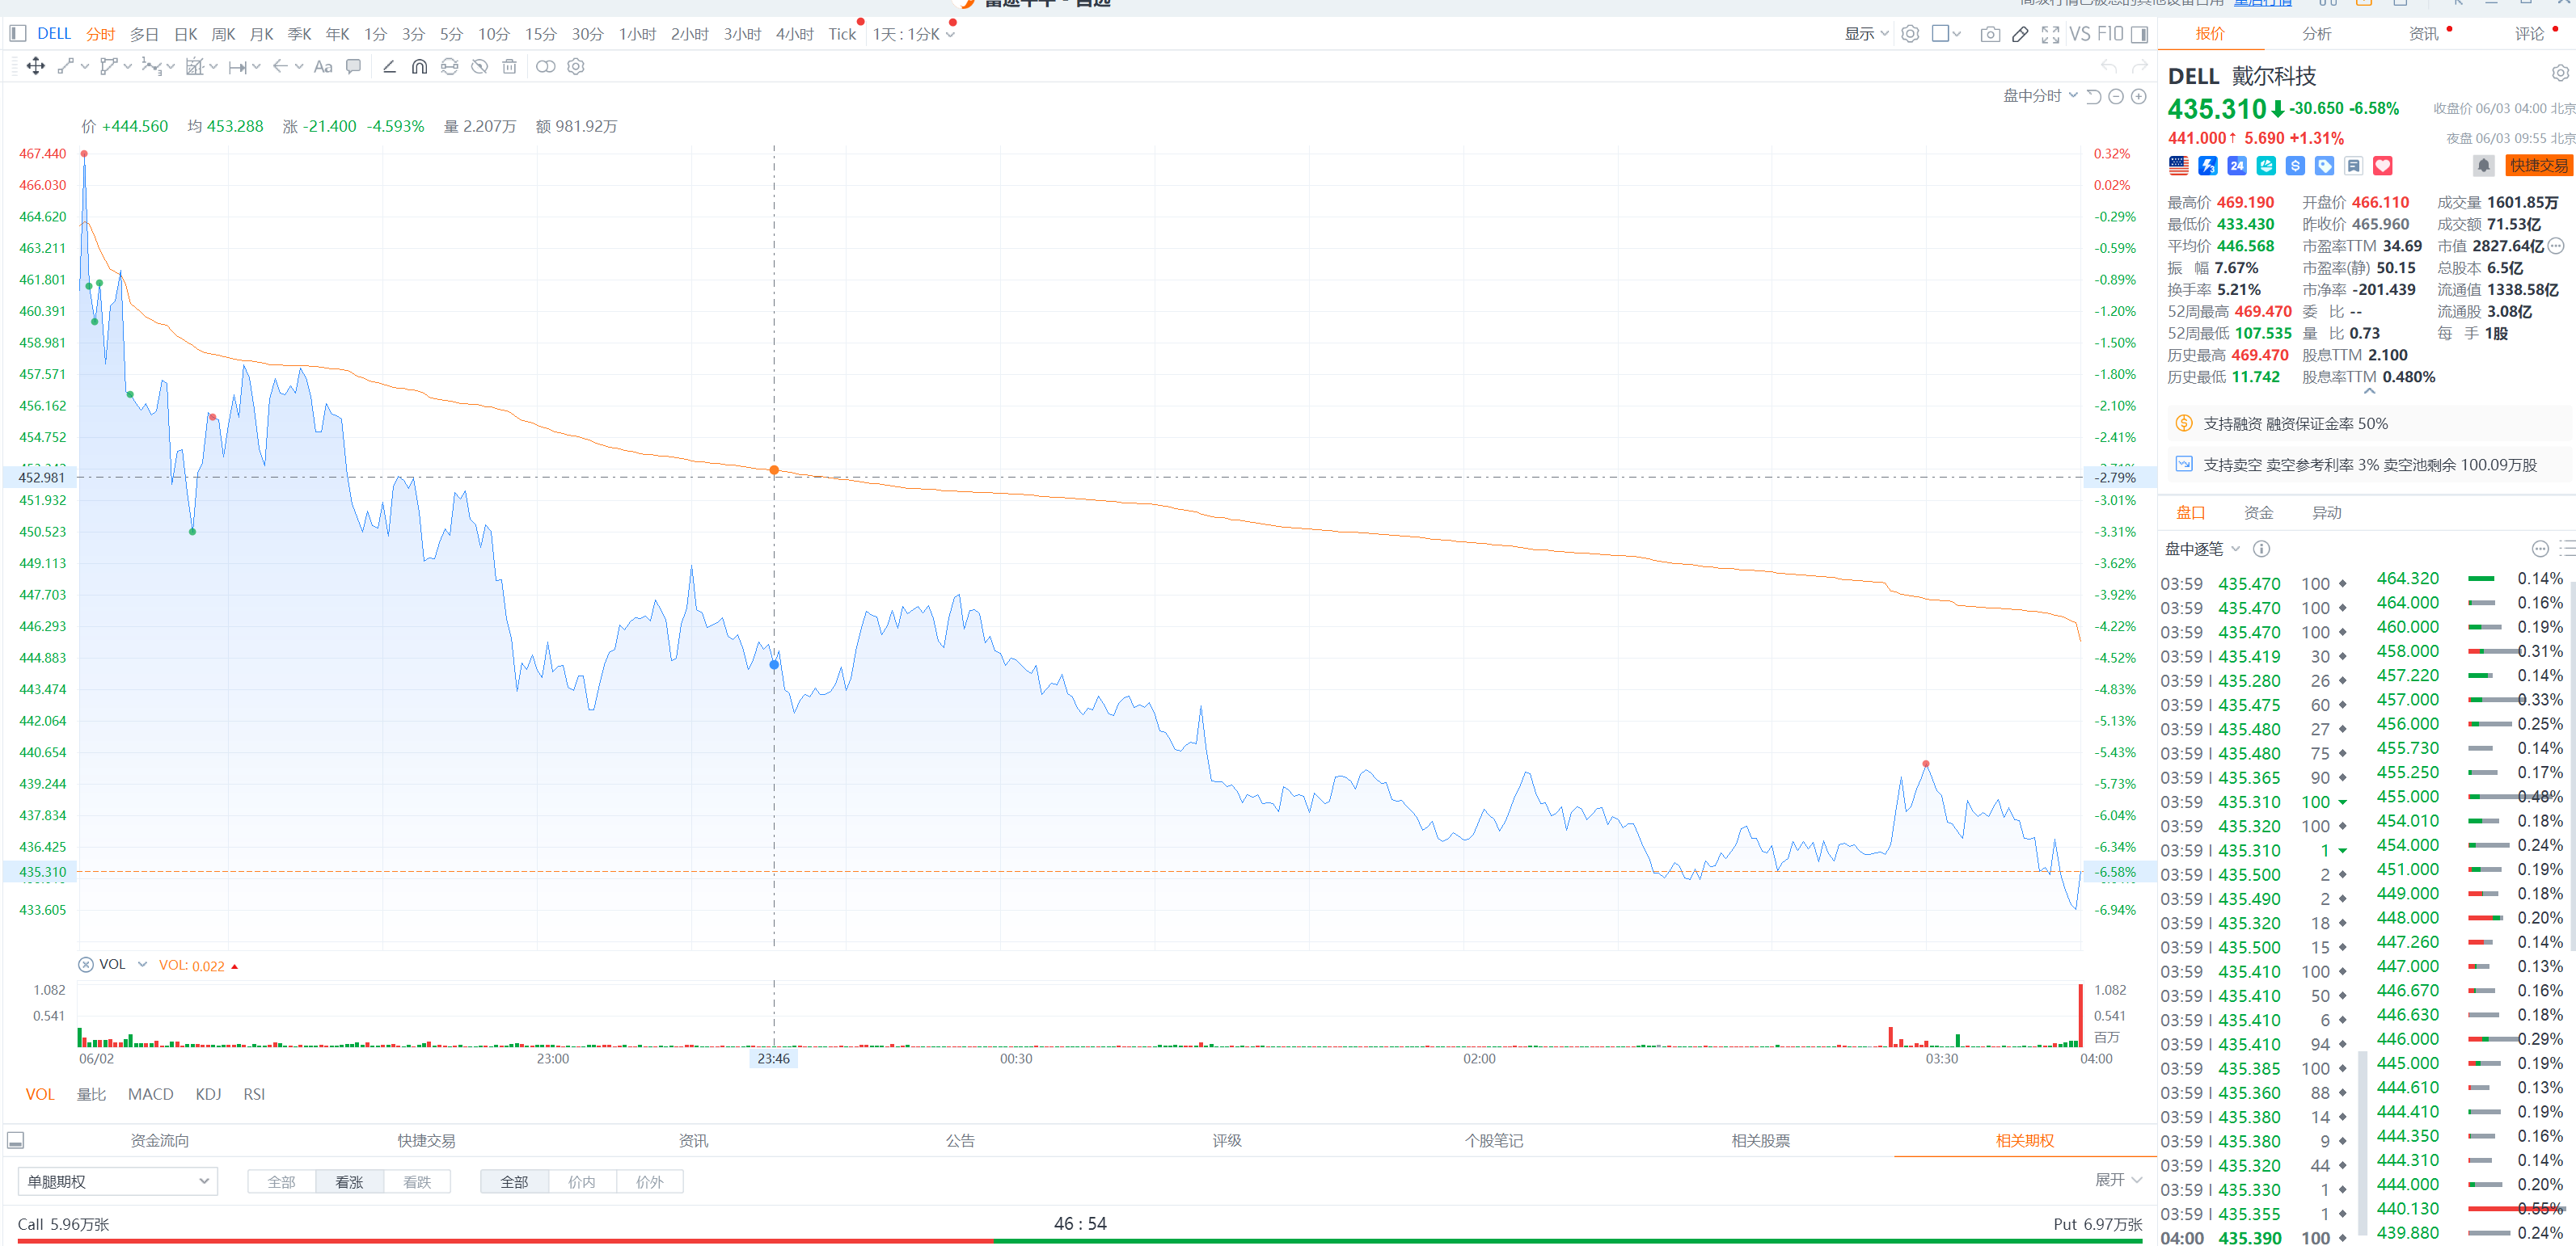Screen dimensions: 2576x1246
Task: Collapse stock details with up chevron
Action: tap(2369, 392)
